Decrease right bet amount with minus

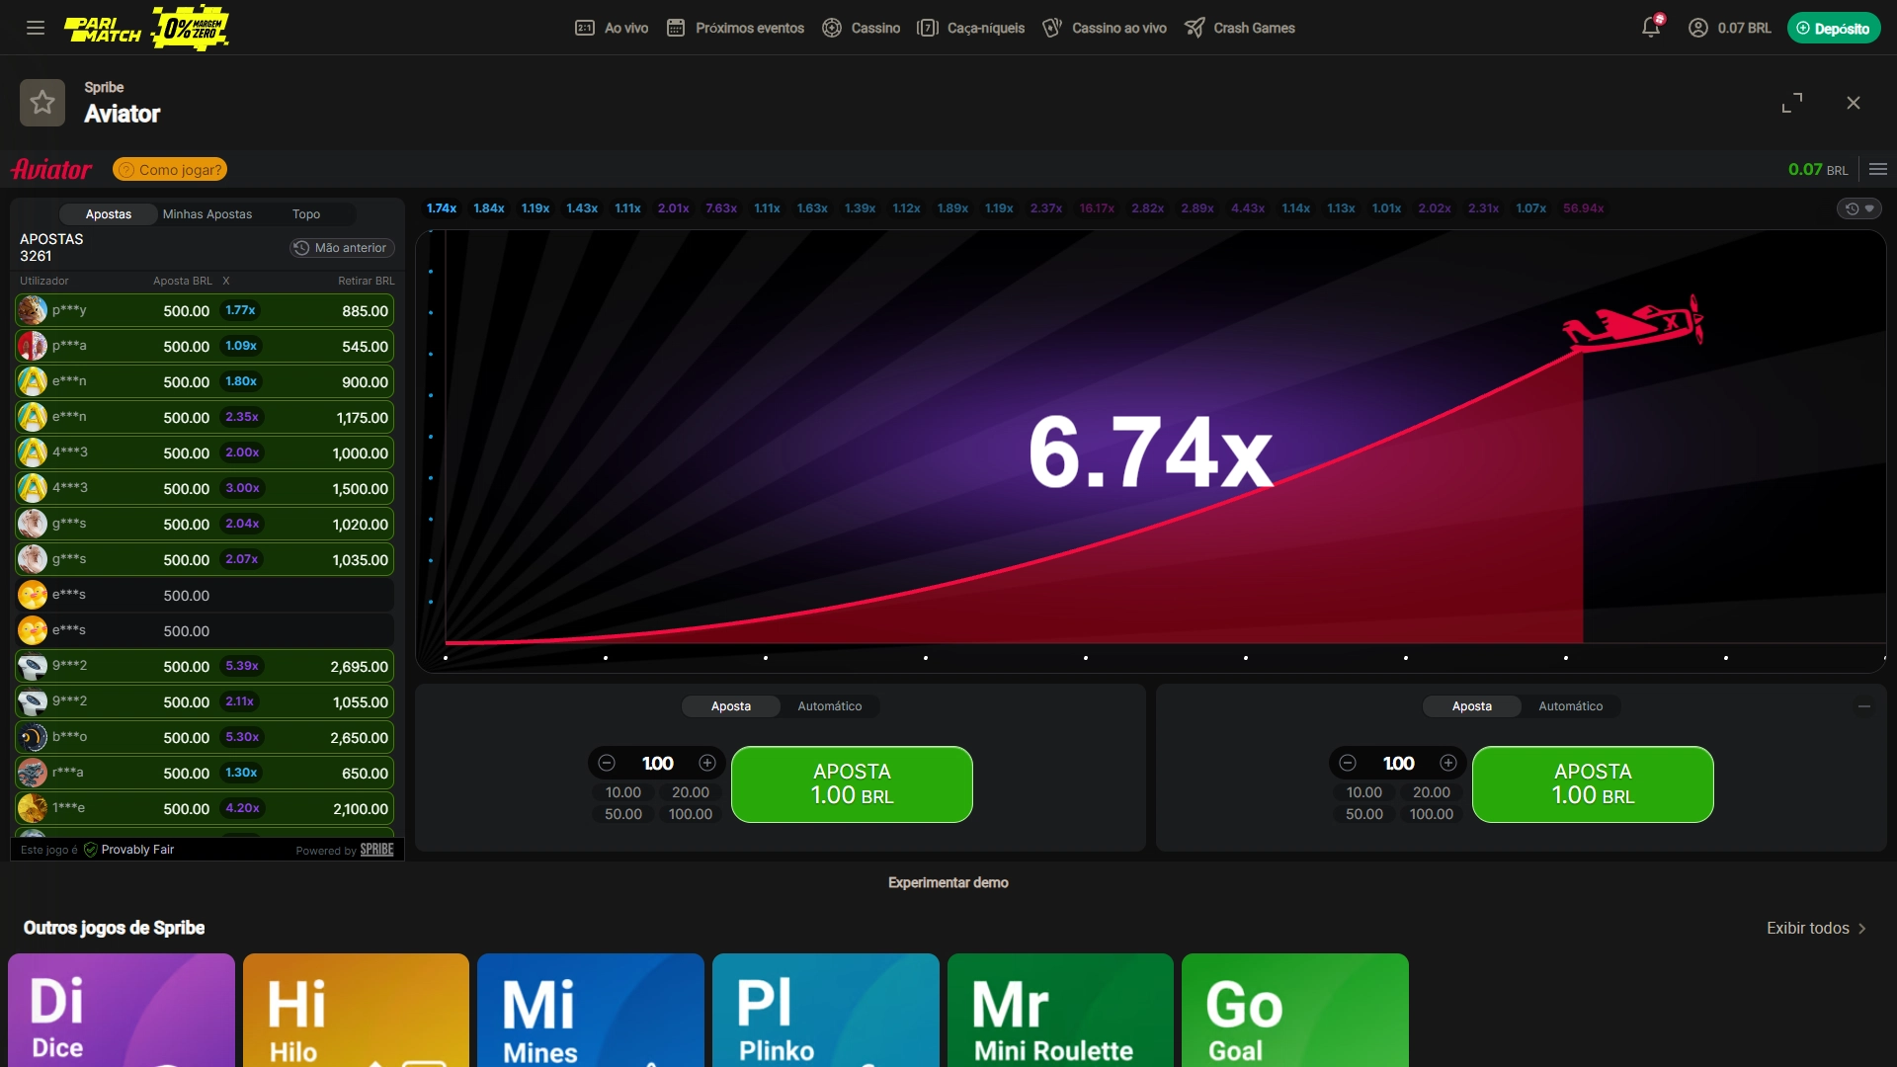pyautogui.click(x=1348, y=763)
